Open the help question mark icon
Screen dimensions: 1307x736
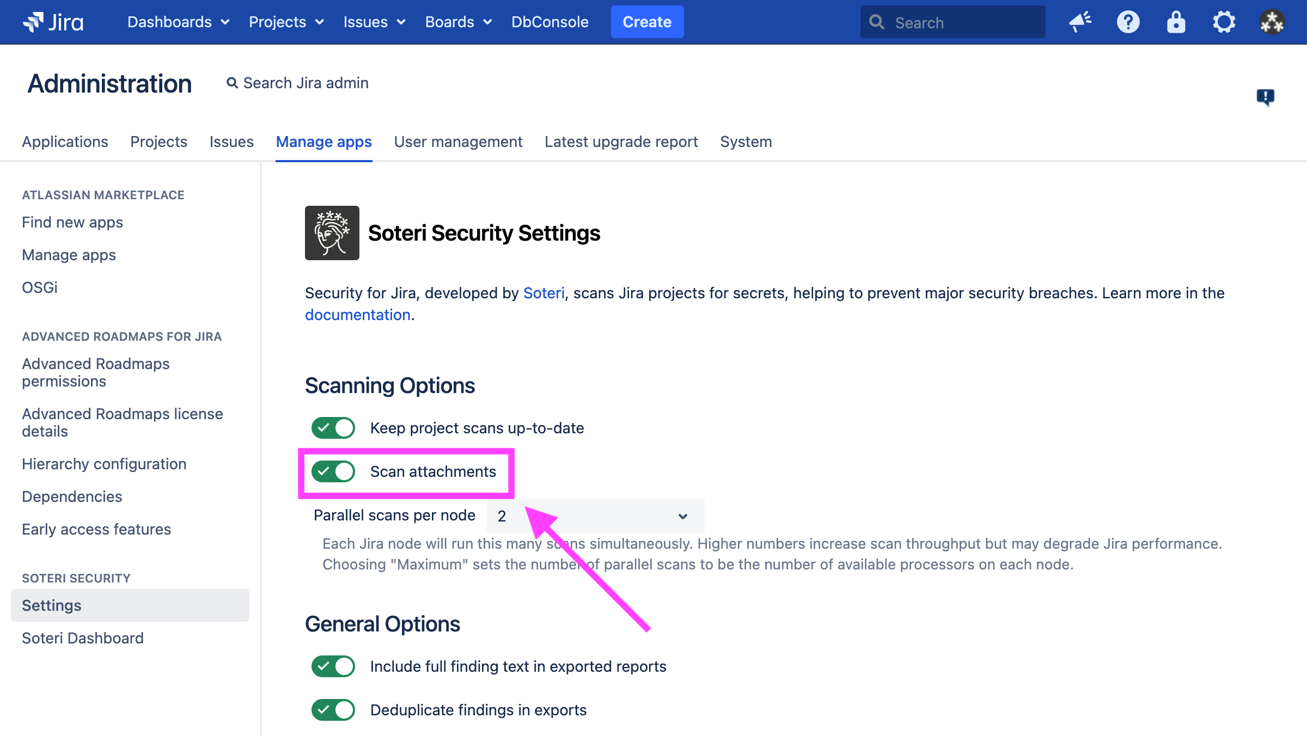1128,22
